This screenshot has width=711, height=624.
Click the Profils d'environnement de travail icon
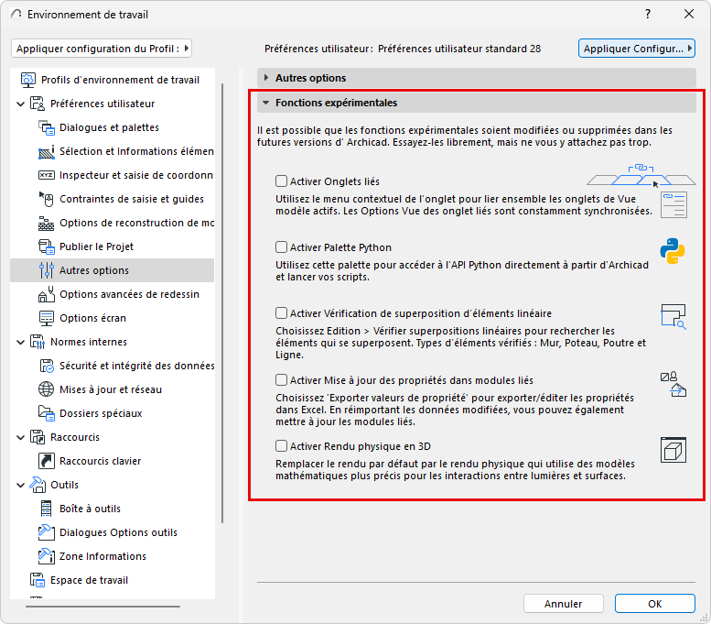coord(28,80)
